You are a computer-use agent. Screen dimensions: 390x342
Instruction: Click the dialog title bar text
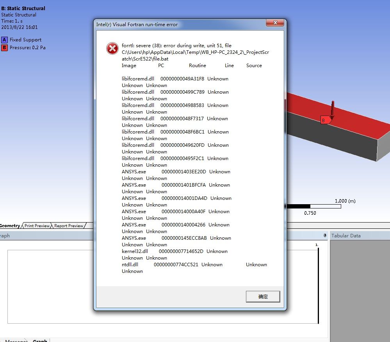tap(137, 25)
